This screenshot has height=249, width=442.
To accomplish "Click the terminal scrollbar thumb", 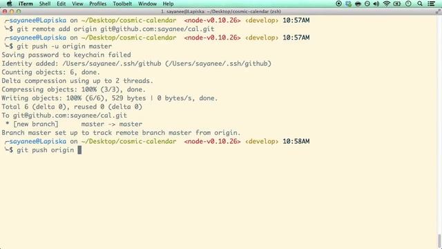I will pos(439,241).
